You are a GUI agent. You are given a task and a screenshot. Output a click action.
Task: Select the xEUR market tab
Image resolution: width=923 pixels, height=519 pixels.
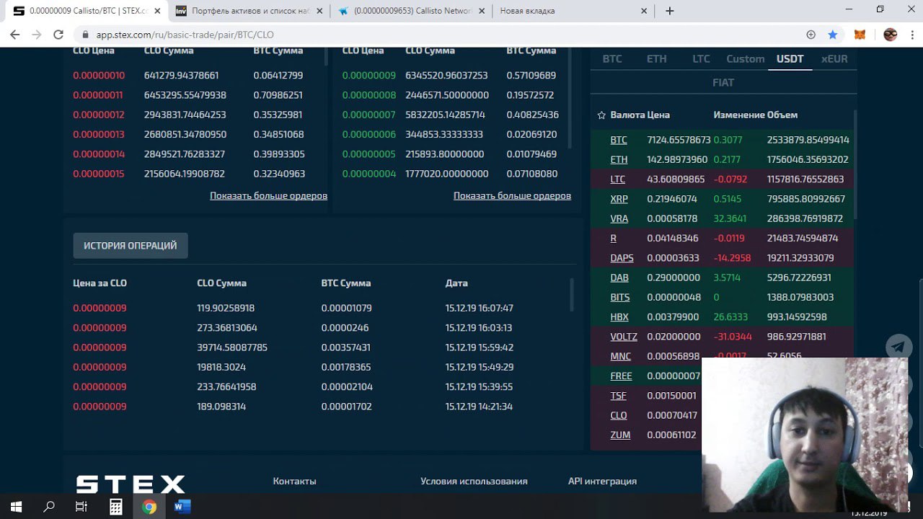pyautogui.click(x=834, y=59)
